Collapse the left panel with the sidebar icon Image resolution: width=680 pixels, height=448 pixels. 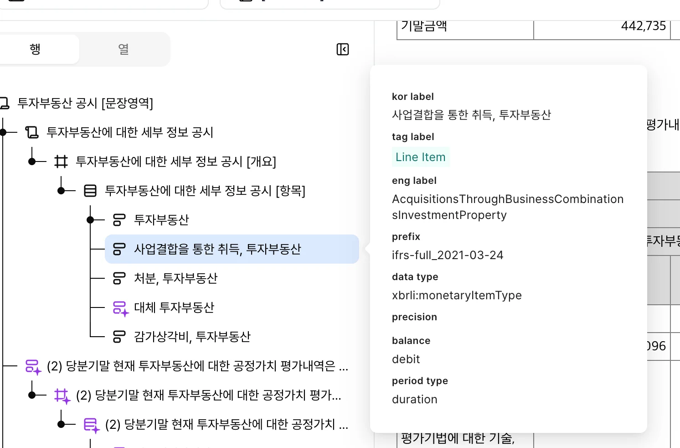coord(342,49)
